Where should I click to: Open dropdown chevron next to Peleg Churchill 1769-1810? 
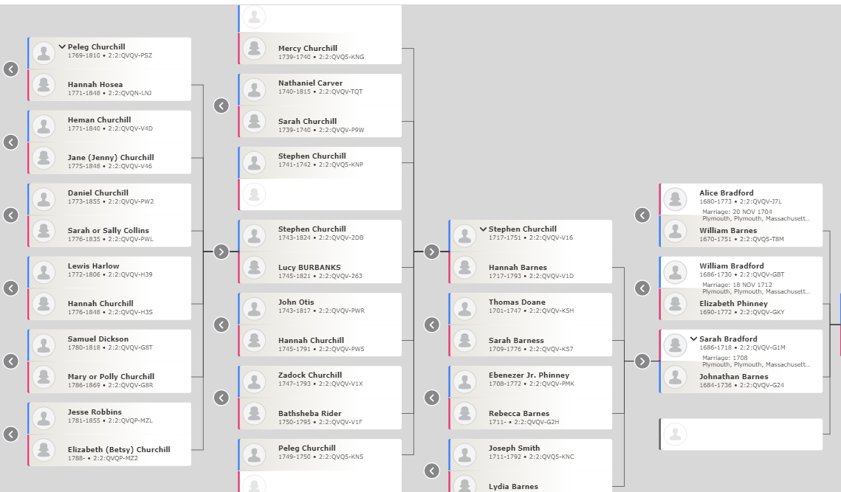[x=62, y=46]
